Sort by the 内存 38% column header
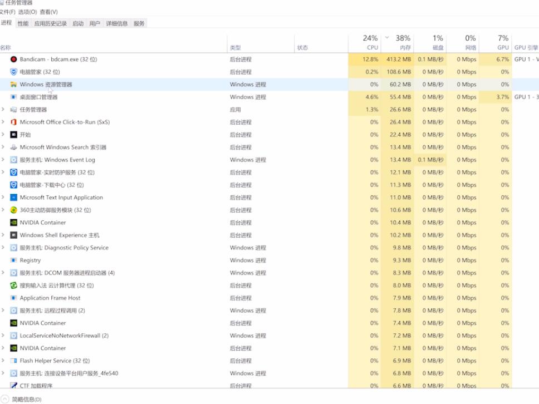 [x=397, y=43]
